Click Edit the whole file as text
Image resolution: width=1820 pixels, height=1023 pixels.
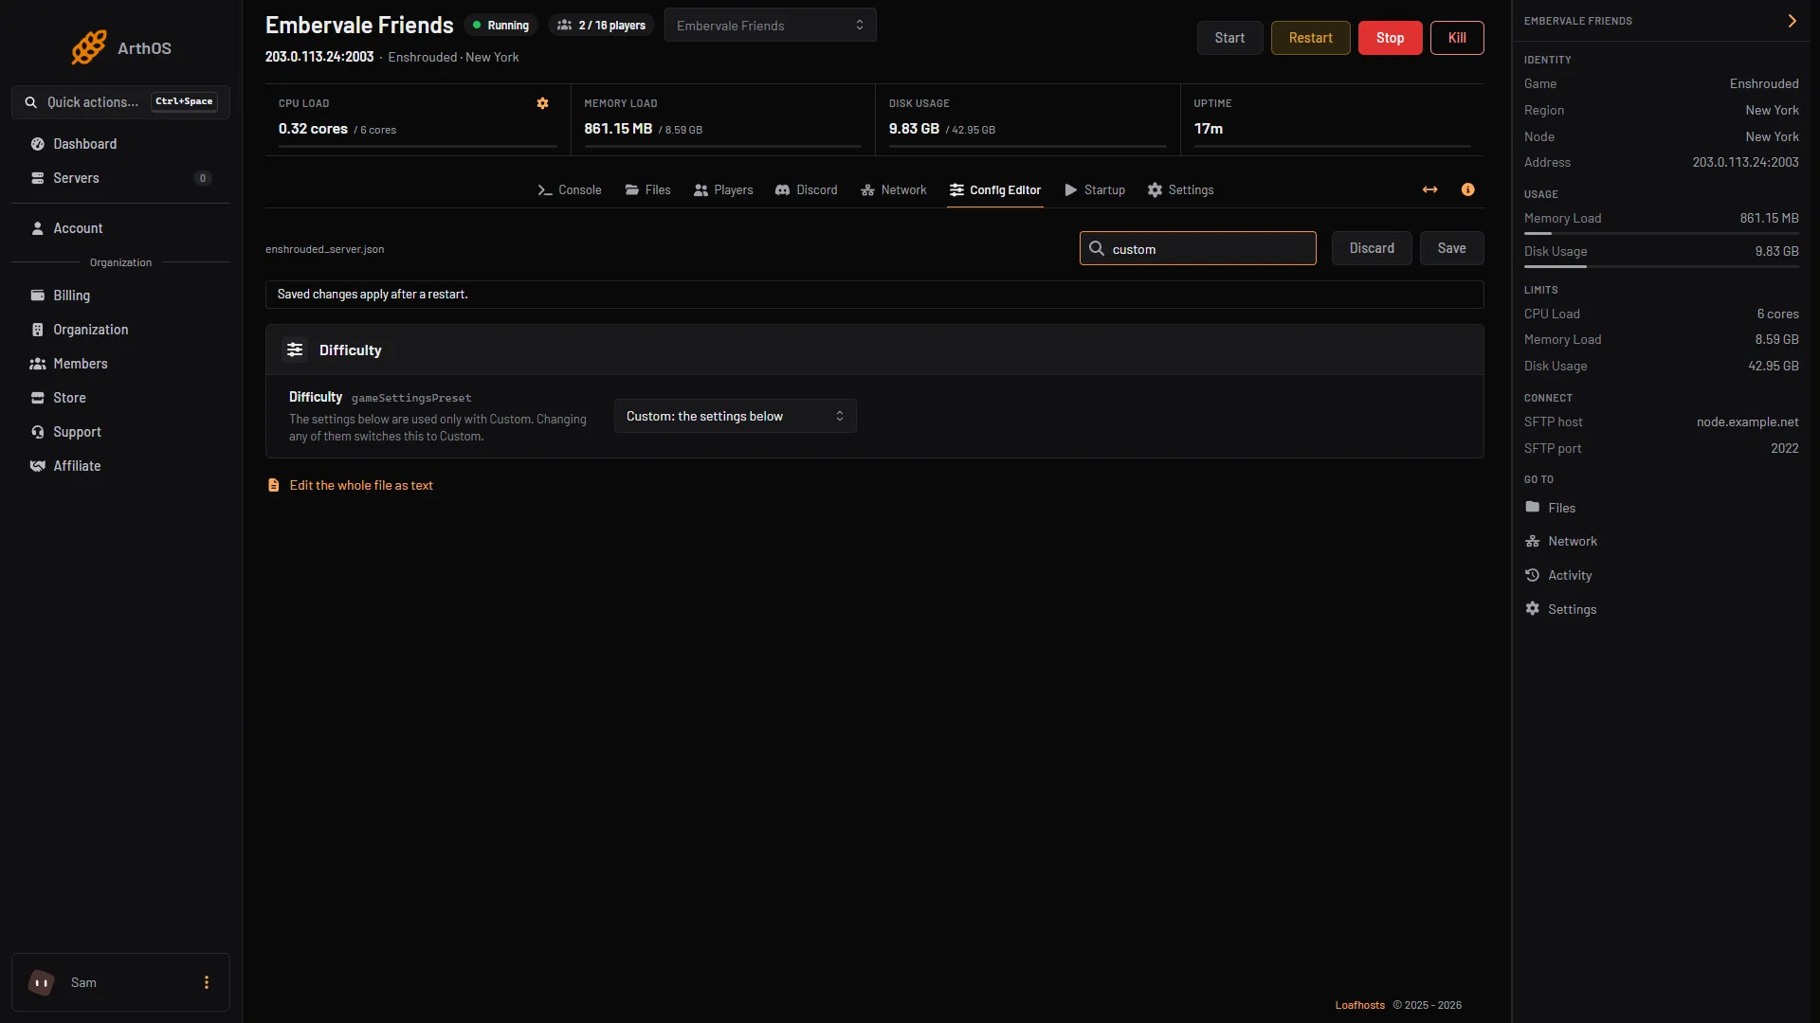(361, 485)
